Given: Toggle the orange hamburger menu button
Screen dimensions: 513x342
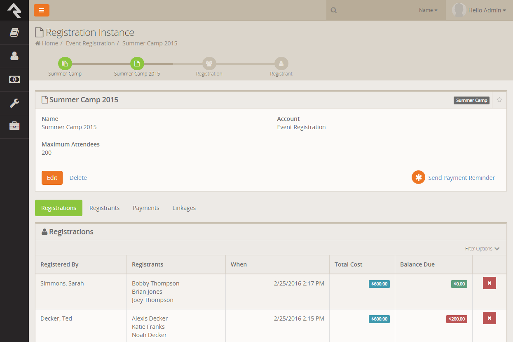Looking at the screenshot, I should (42, 10).
